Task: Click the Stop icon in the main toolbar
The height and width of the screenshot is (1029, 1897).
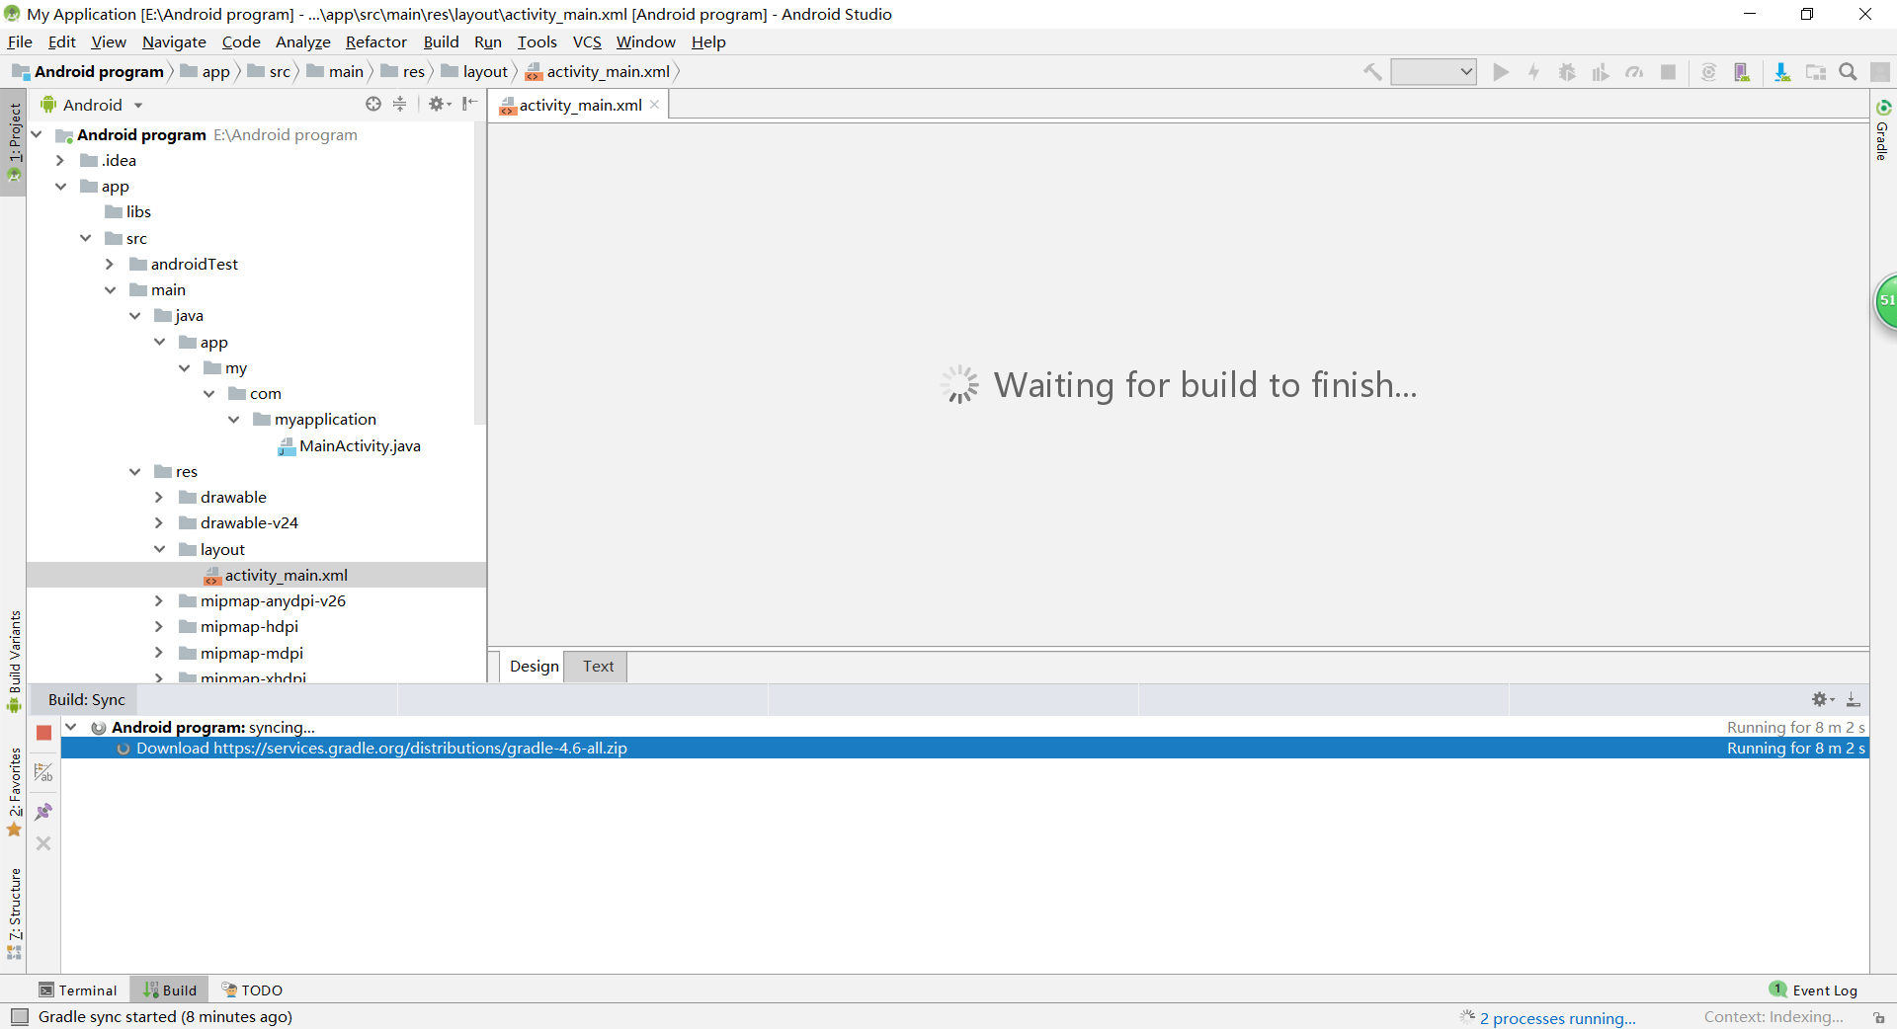Action: pyautogui.click(x=1669, y=72)
